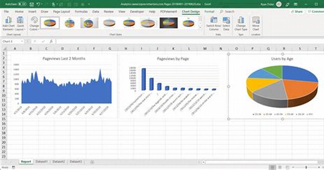The image size is (324, 170).
Task: Click the formula bar cancel X icon
Action: click(x=35, y=41)
